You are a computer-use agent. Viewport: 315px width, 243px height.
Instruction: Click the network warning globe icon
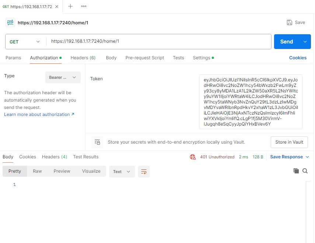(x=193, y=157)
